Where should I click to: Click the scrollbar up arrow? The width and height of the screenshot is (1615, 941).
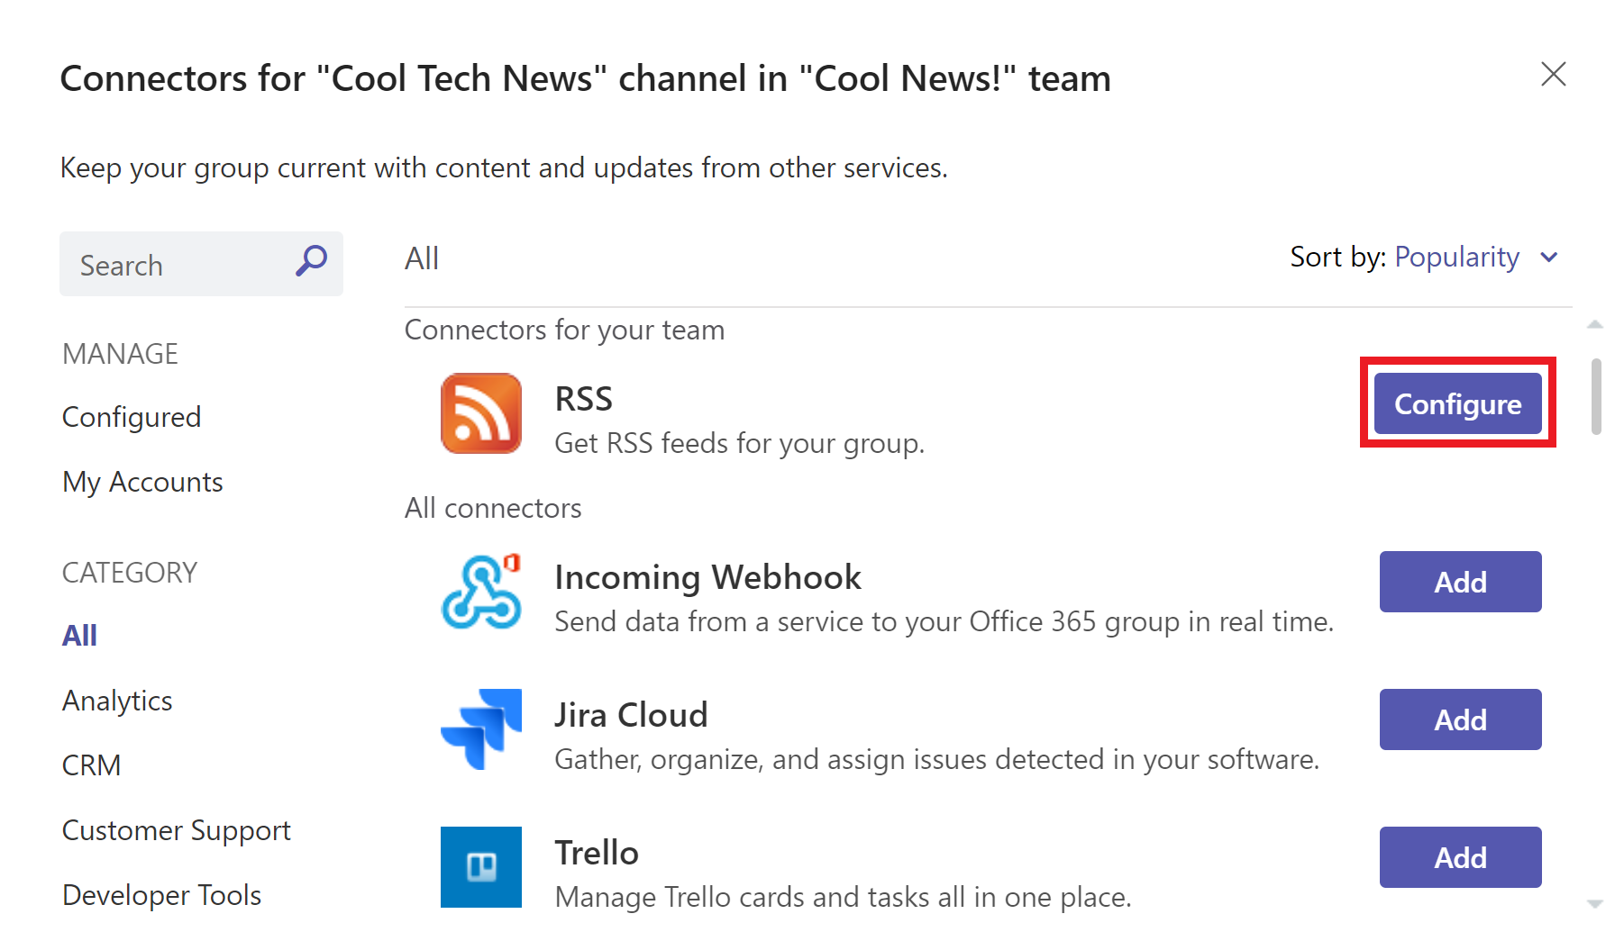(1594, 324)
